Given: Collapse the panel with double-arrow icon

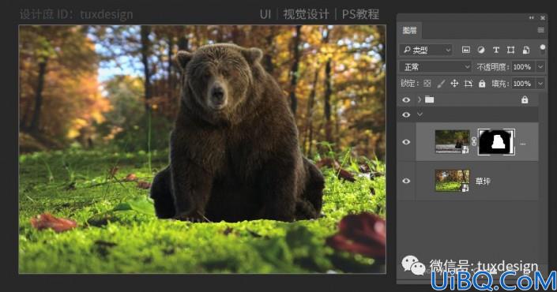Looking at the screenshot, I should (x=532, y=17).
